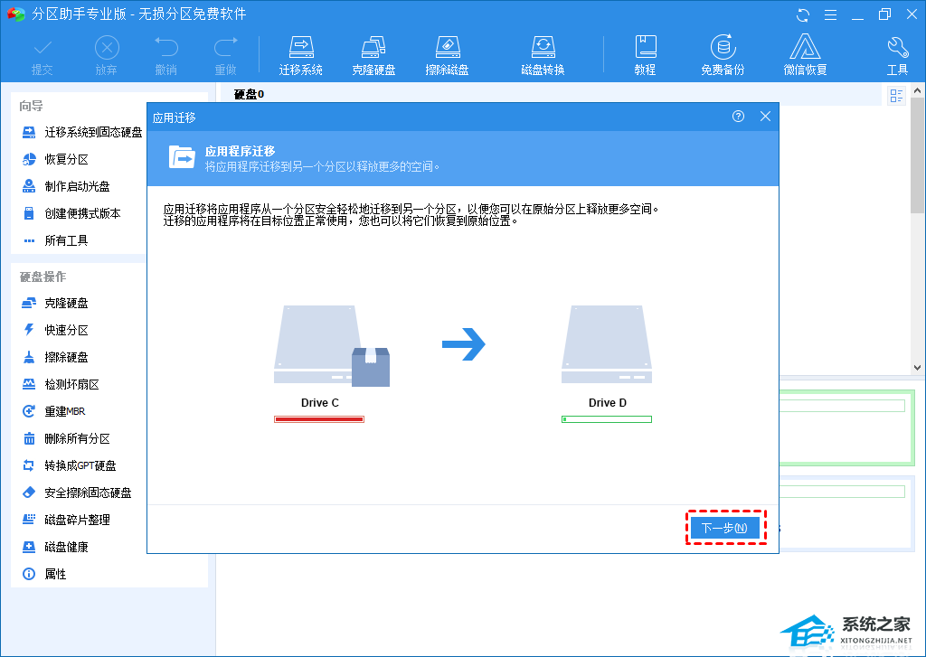Click the Drive D disk illustration
926x657 pixels.
(607, 344)
